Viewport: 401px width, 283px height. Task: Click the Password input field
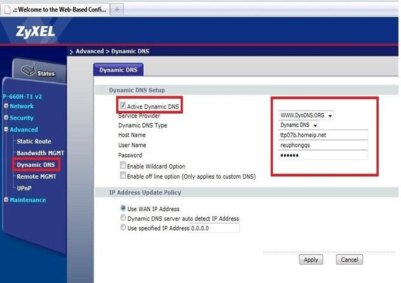pyautogui.click(x=323, y=155)
